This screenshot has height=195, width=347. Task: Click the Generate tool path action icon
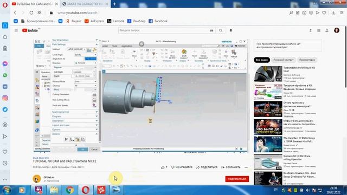pyautogui.click(x=66, y=139)
